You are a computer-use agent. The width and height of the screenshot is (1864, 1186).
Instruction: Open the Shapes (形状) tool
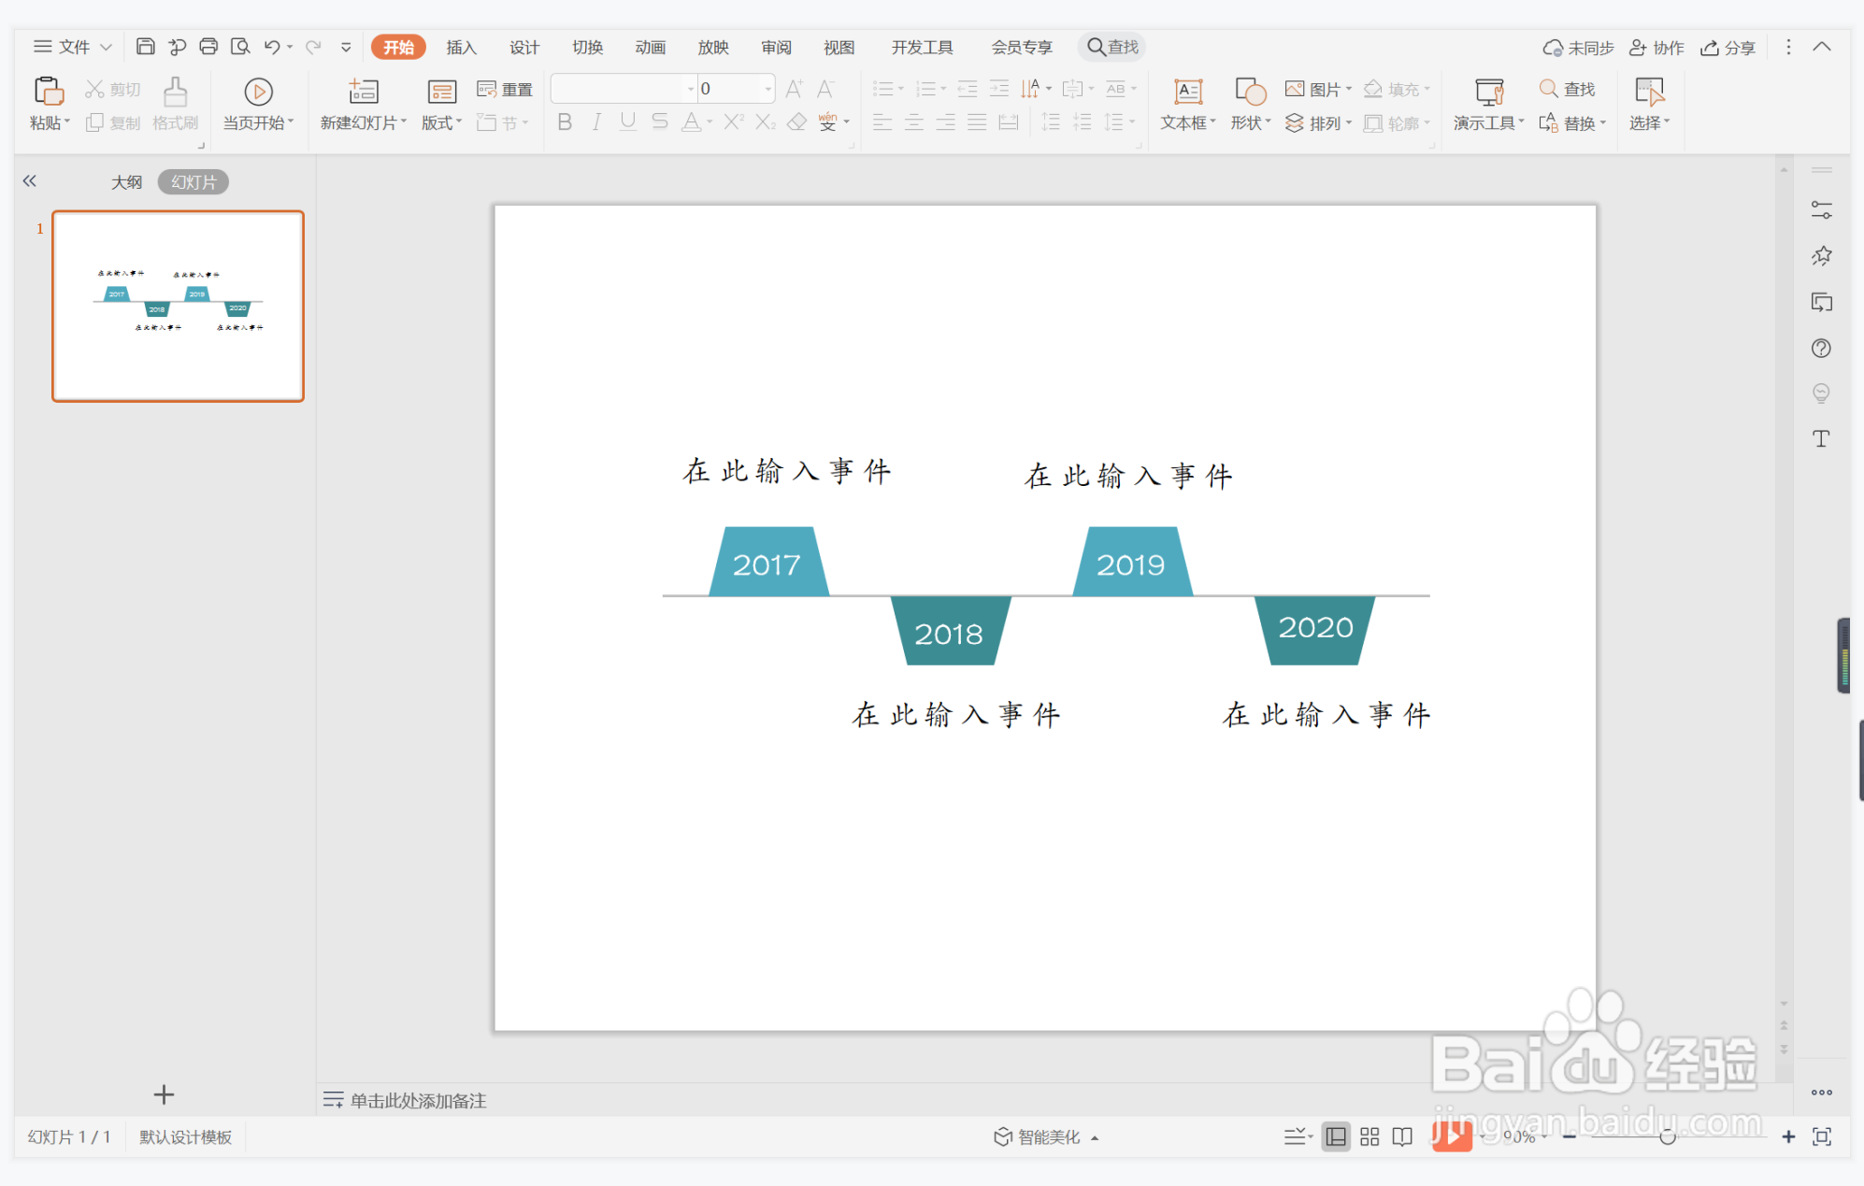1250,92
